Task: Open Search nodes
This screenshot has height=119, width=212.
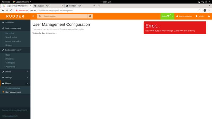Action: point(11,37)
